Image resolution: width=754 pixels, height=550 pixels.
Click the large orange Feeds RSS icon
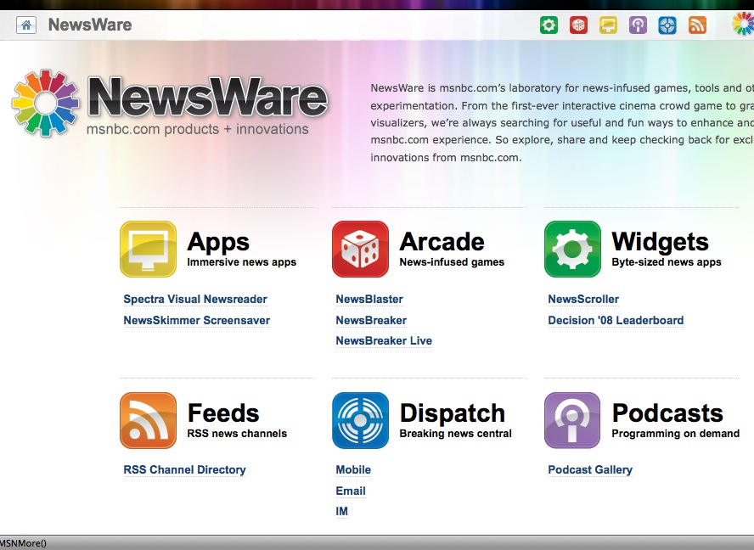pos(148,420)
